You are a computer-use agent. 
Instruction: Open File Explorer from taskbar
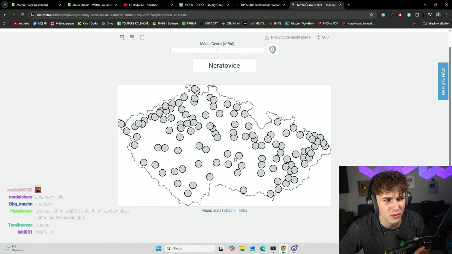point(242,248)
